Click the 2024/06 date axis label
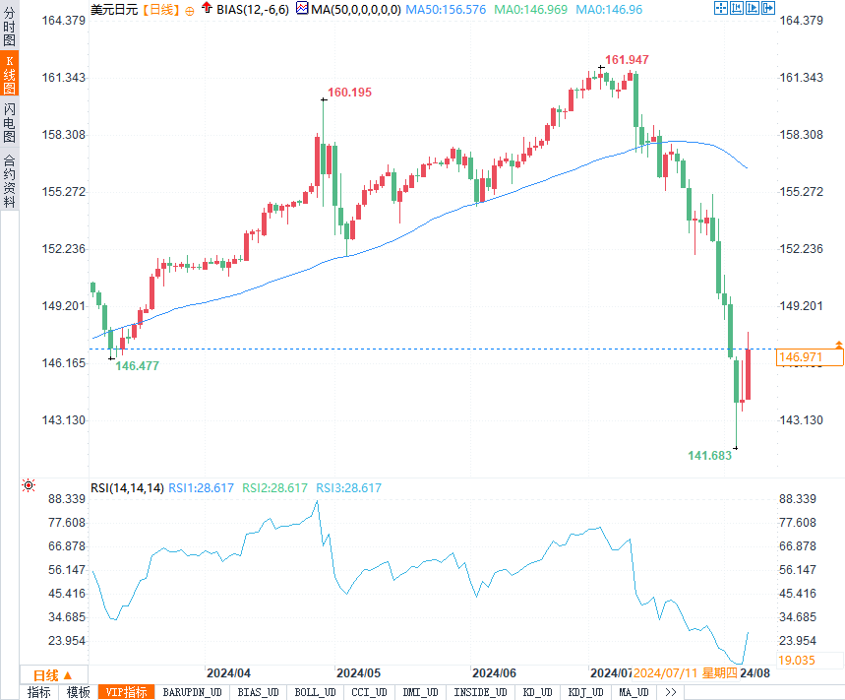 [494, 672]
